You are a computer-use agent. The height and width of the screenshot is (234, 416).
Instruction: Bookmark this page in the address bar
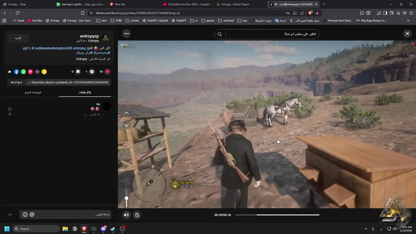tap(83, 13)
